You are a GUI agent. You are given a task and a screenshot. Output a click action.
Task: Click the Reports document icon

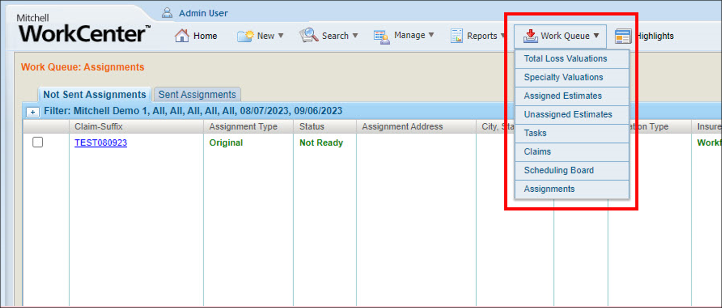tap(457, 36)
